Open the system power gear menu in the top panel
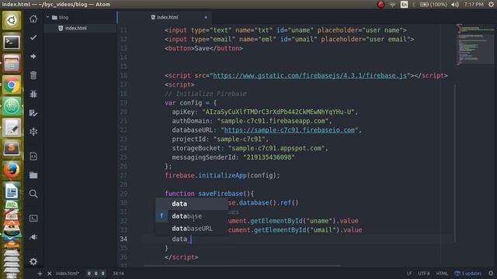 [x=491, y=5]
